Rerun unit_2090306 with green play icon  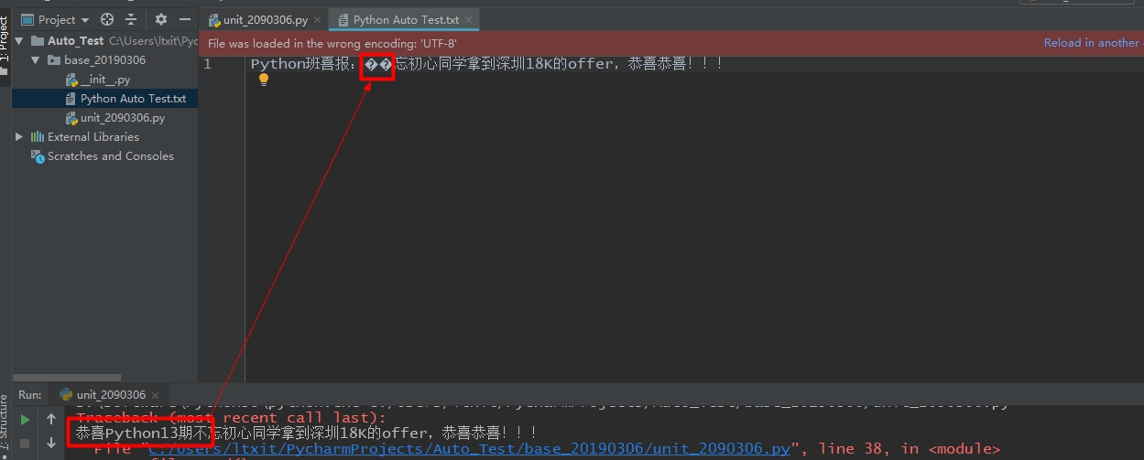[26, 420]
